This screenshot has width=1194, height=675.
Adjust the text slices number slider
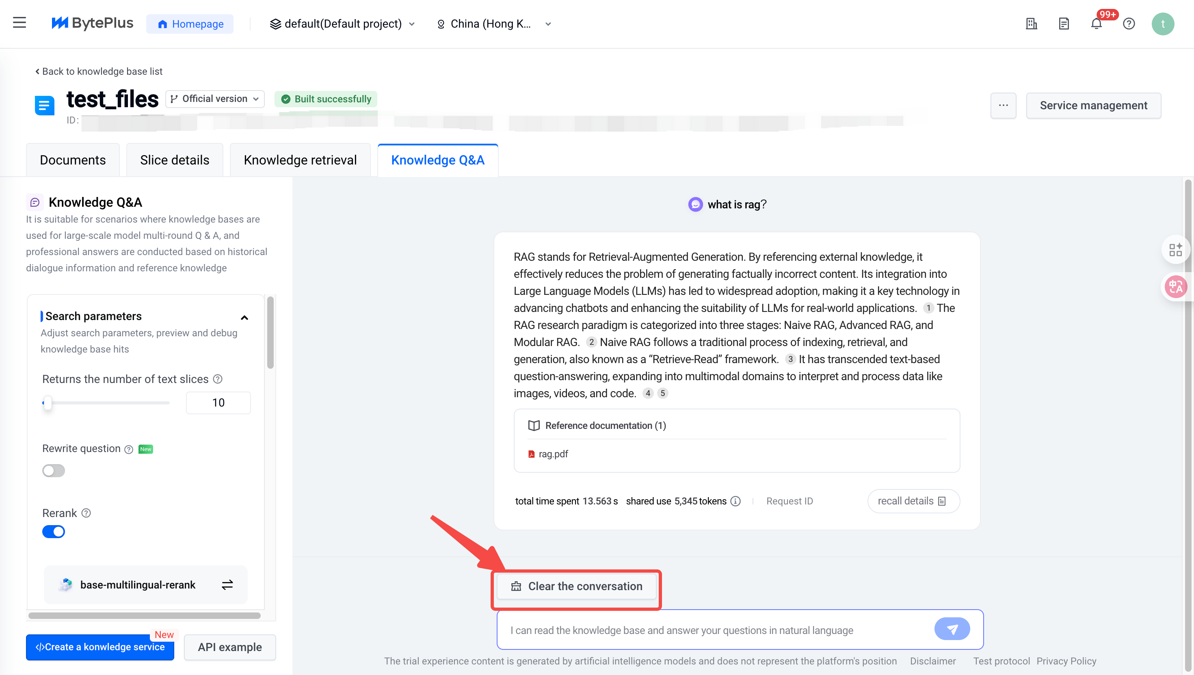point(47,403)
